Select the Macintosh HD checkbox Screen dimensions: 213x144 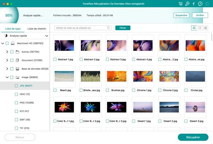(7, 43)
